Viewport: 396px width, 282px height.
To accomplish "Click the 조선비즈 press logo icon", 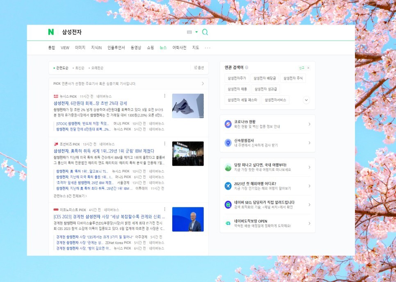I will point(56,144).
